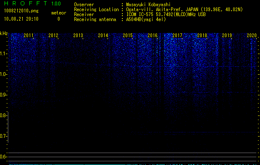
Task: Click the 1.0 kHz axis label
Action: 3,74
